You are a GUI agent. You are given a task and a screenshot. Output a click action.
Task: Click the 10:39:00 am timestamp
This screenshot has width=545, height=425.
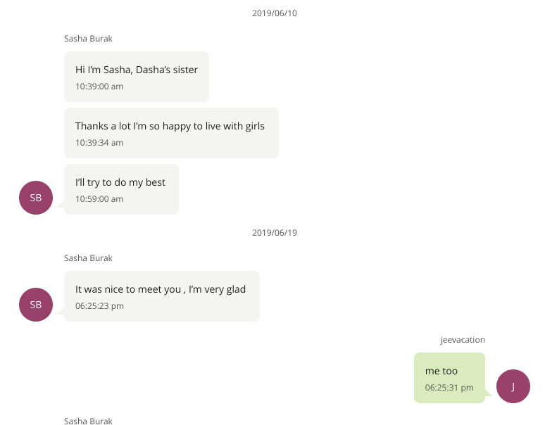point(99,87)
